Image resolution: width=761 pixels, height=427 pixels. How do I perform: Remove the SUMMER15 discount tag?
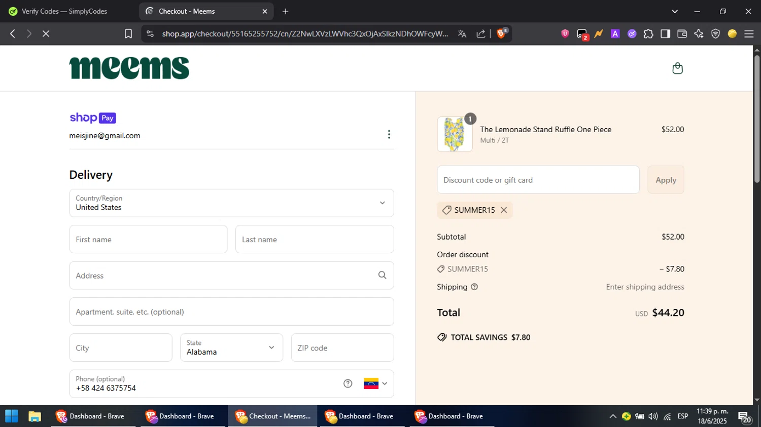504,210
